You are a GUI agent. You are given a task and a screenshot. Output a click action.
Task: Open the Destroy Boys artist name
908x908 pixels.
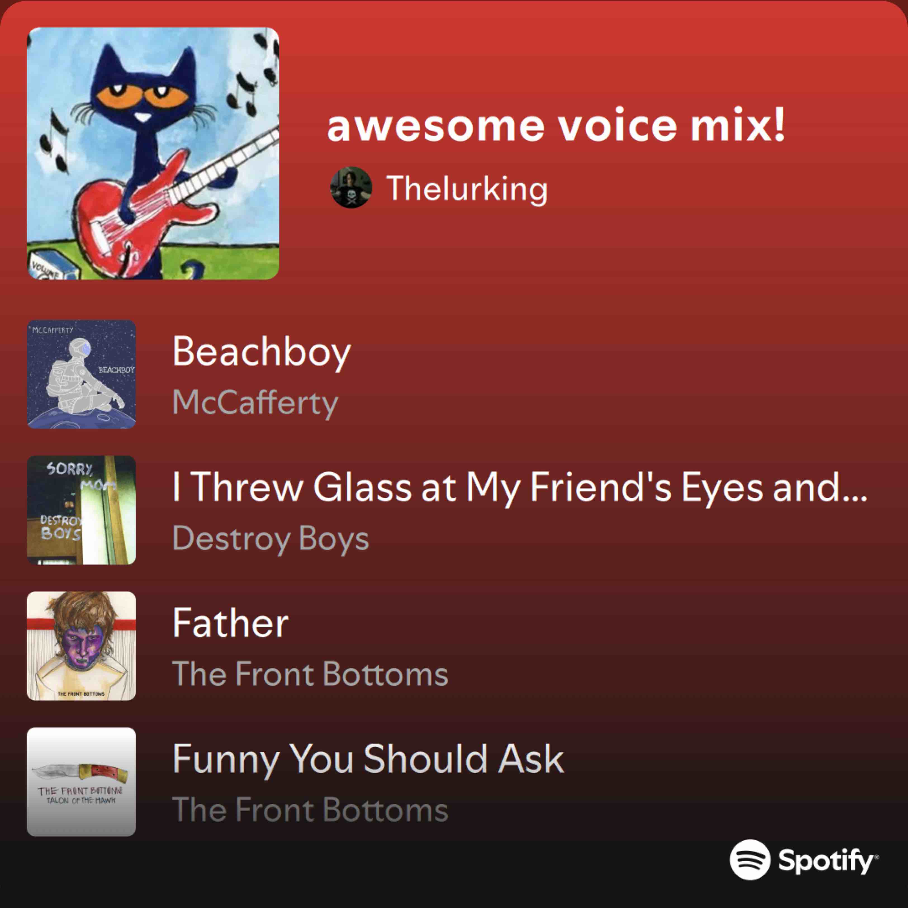(x=271, y=539)
